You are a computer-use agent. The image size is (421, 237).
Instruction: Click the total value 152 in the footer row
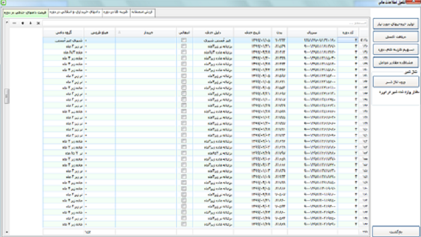click(88, 232)
